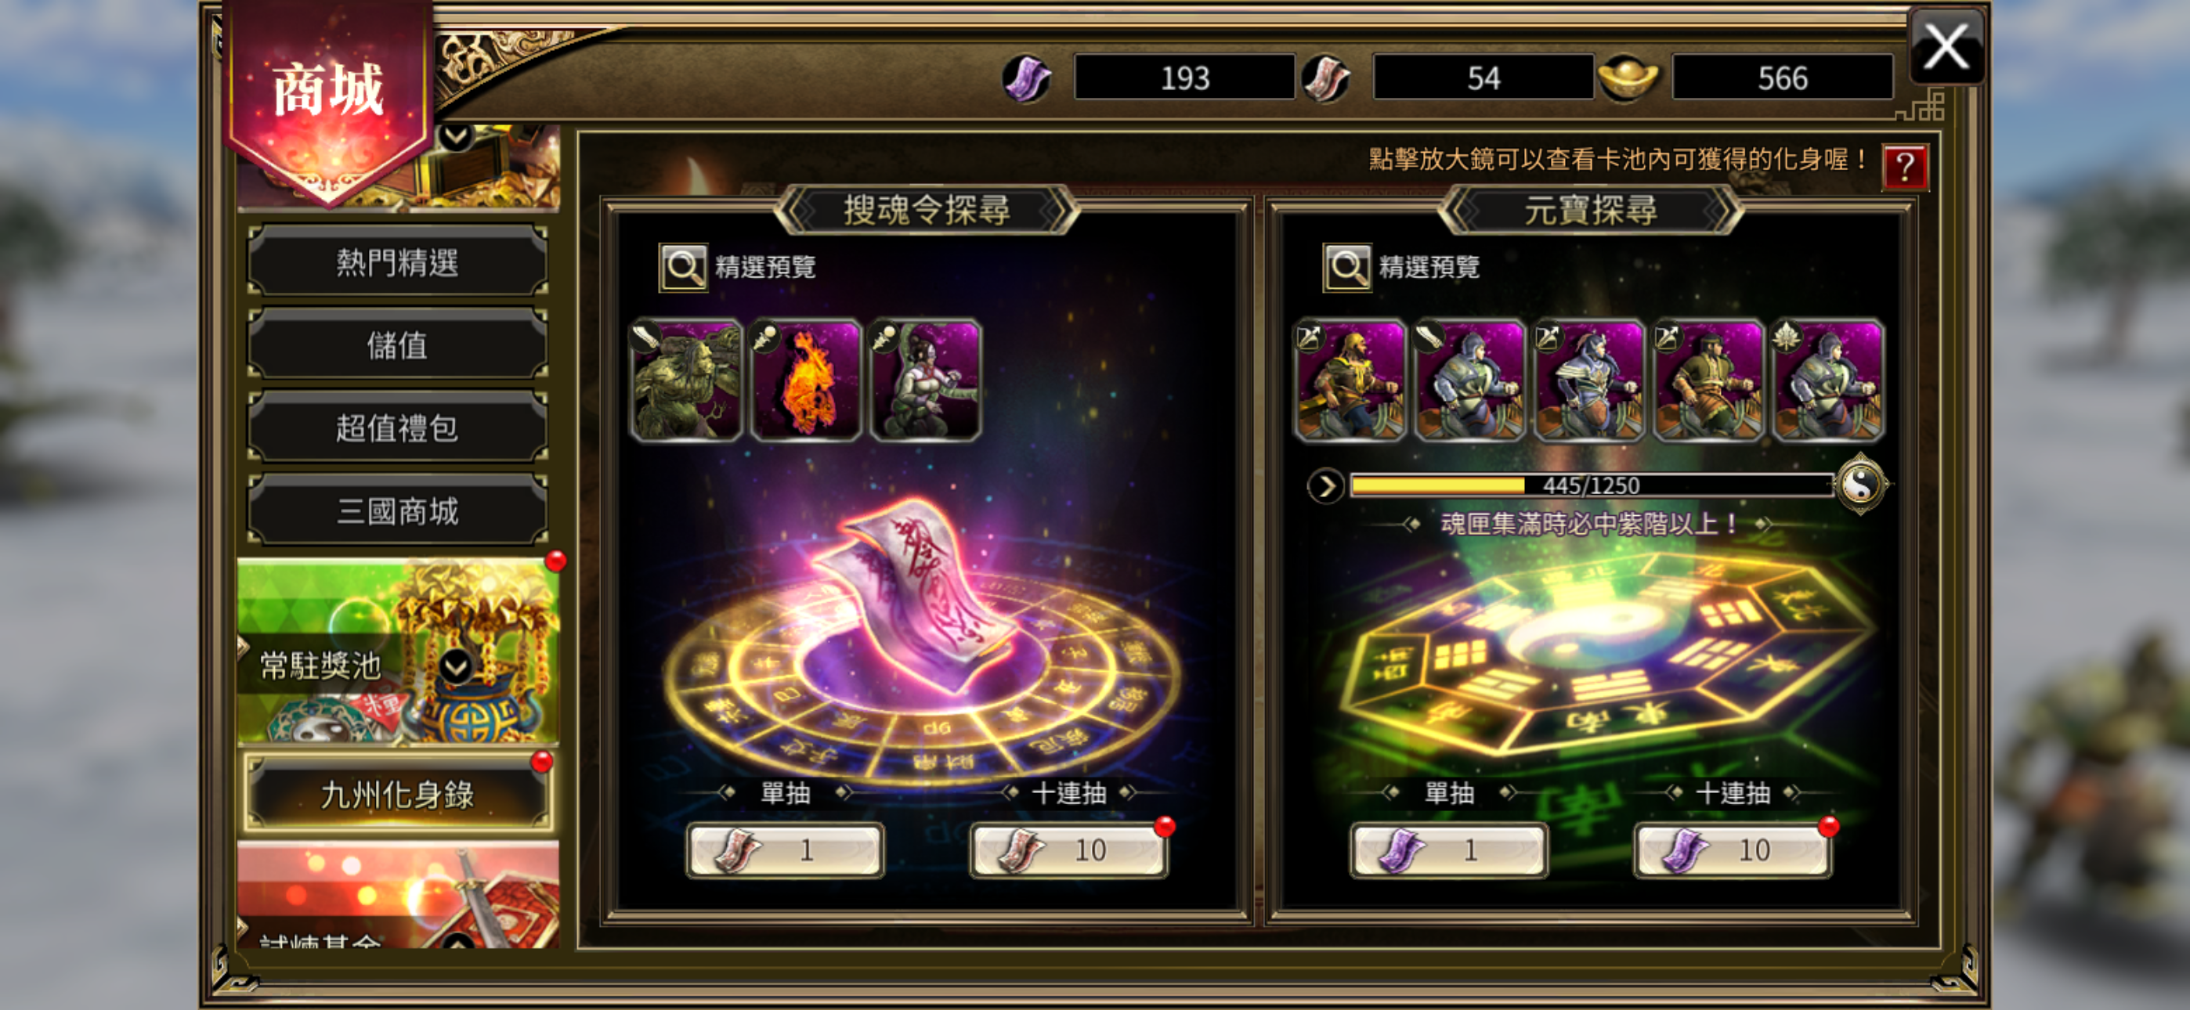Collapse the top treasure banner chevron

[x=456, y=136]
